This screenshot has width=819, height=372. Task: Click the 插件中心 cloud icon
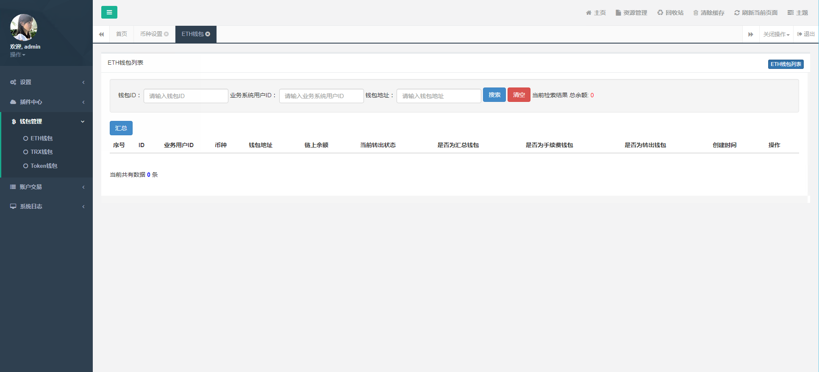tap(13, 102)
